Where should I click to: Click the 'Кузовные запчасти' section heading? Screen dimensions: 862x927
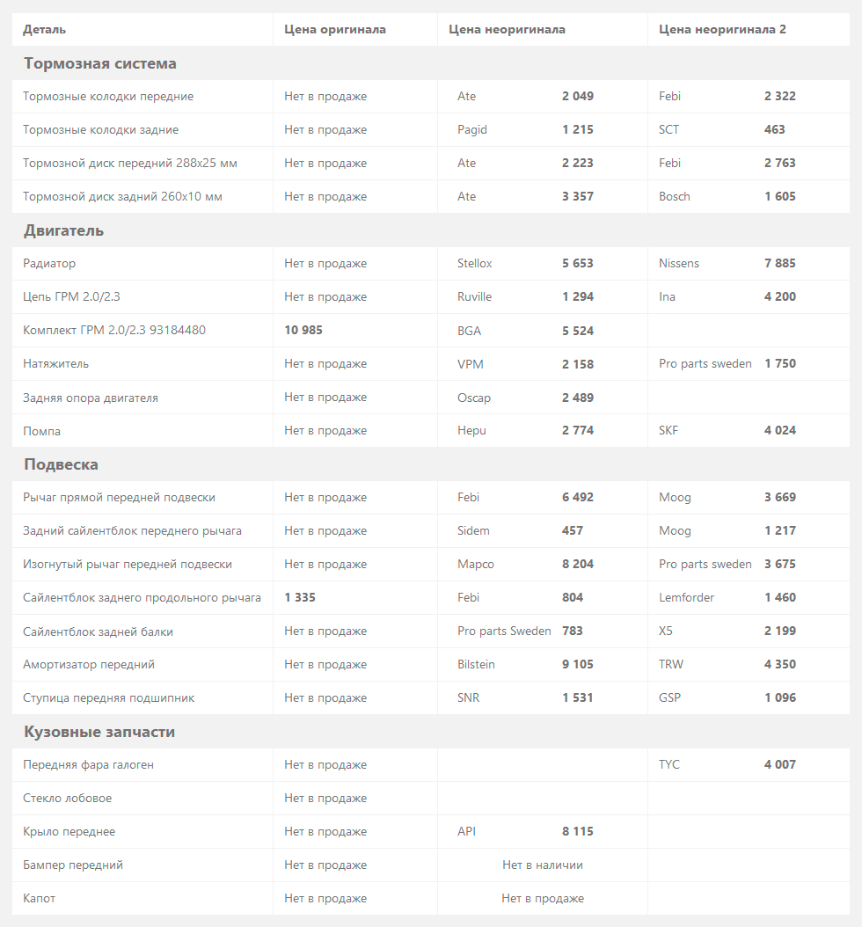click(99, 732)
